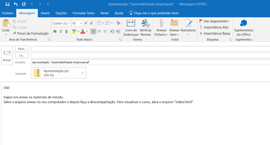Click the increase indent icon
This screenshot has height=145, width=270.
click(118, 31)
